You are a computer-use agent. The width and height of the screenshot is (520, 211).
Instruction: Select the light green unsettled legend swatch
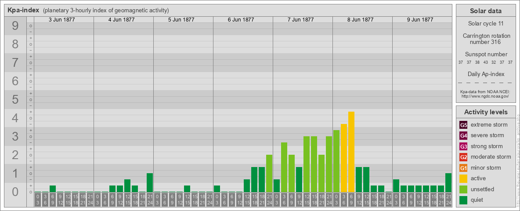[x=463, y=189]
